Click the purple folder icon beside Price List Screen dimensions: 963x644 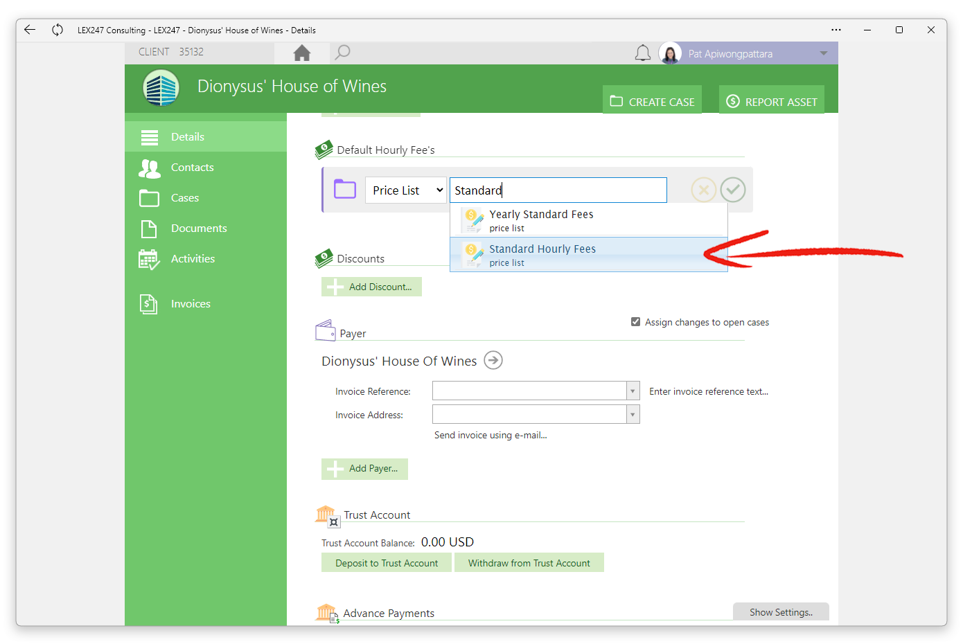pyautogui.click(x=345, y=189)
